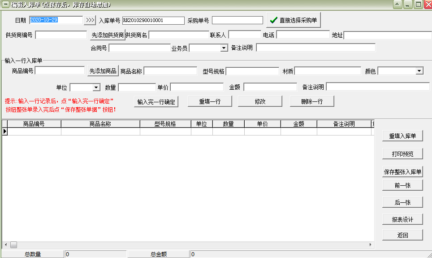Image resolution: width=432 pixels, height=258 pixels.
Task: Click the 供货商编号 text field
Action: [x=61, y=35]
